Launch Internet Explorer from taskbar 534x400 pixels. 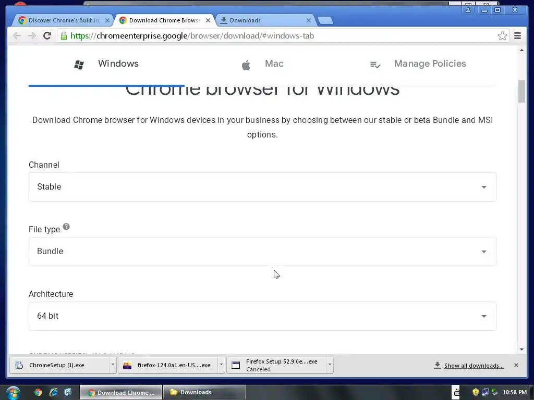click(53, 393)
